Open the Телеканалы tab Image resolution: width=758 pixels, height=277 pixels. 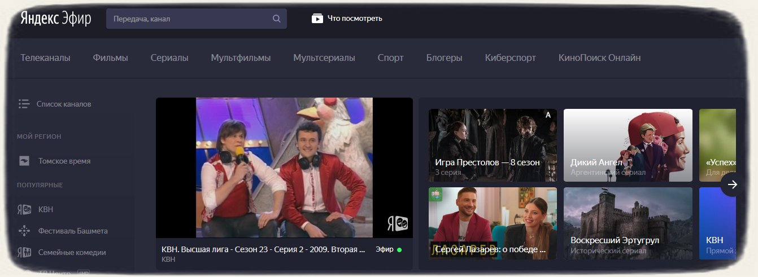coord(45,58)
